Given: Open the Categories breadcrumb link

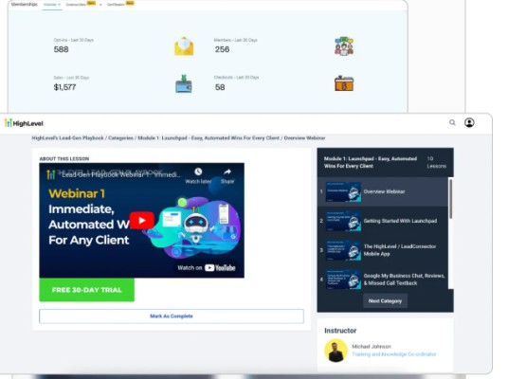Looking at the screenshot, I should [121, 138].
